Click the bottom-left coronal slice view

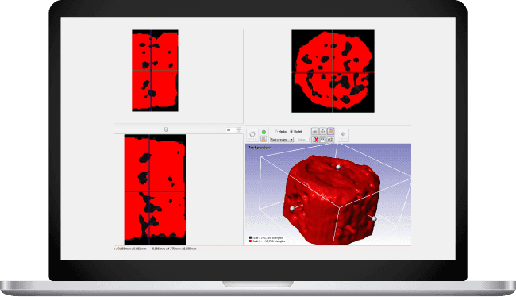pyautogui.click(x=155, y=189)
